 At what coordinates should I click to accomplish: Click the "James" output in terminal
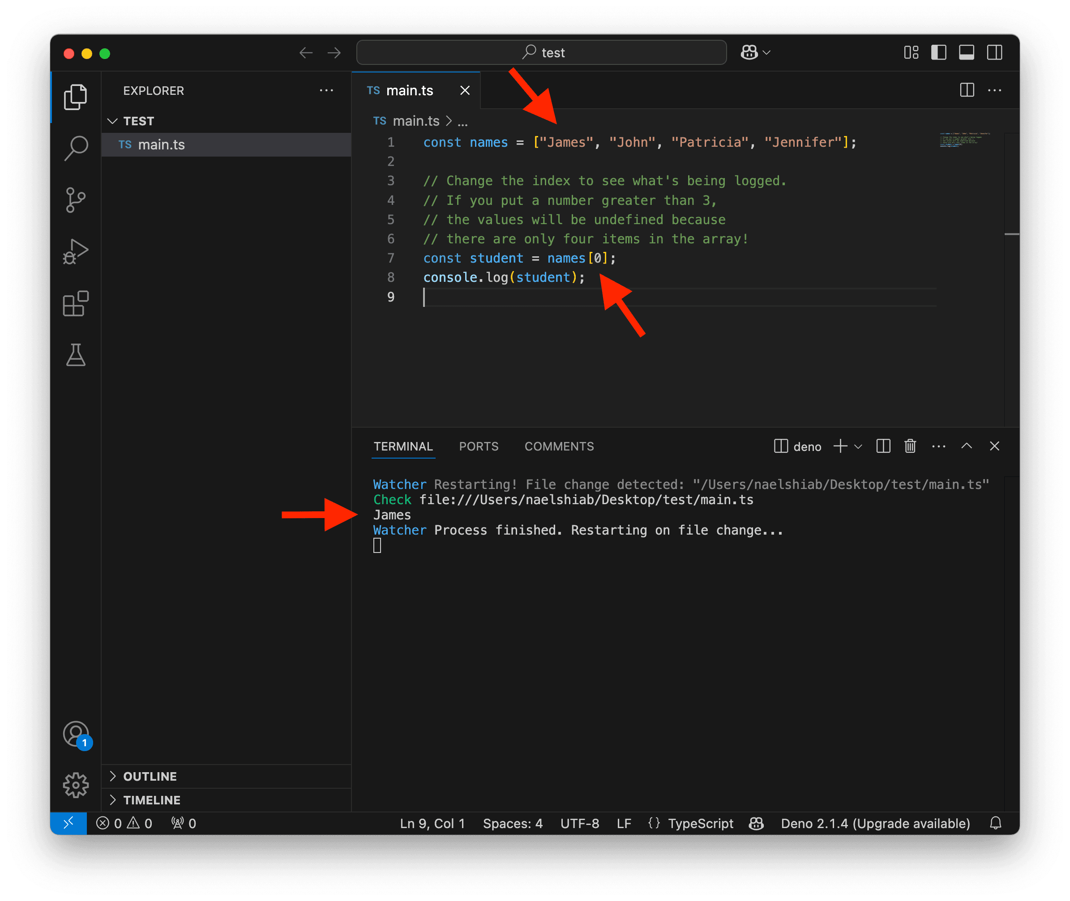(392, 515)
